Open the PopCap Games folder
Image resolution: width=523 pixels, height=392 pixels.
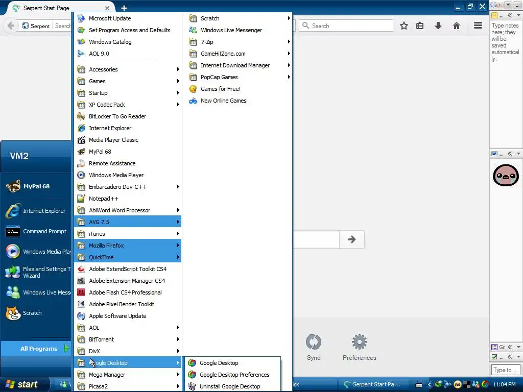[x=239, y=77]
